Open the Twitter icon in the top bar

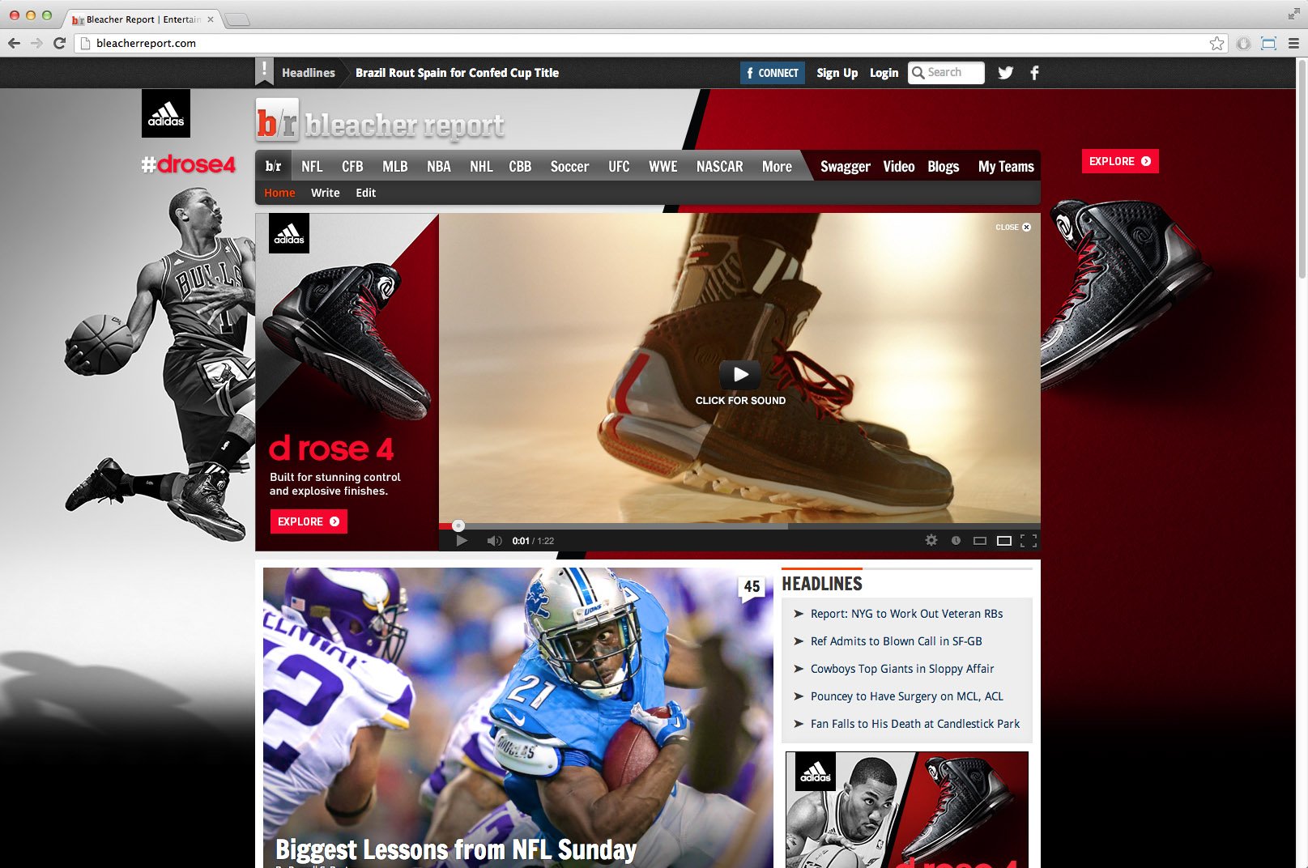[1006, 72]
